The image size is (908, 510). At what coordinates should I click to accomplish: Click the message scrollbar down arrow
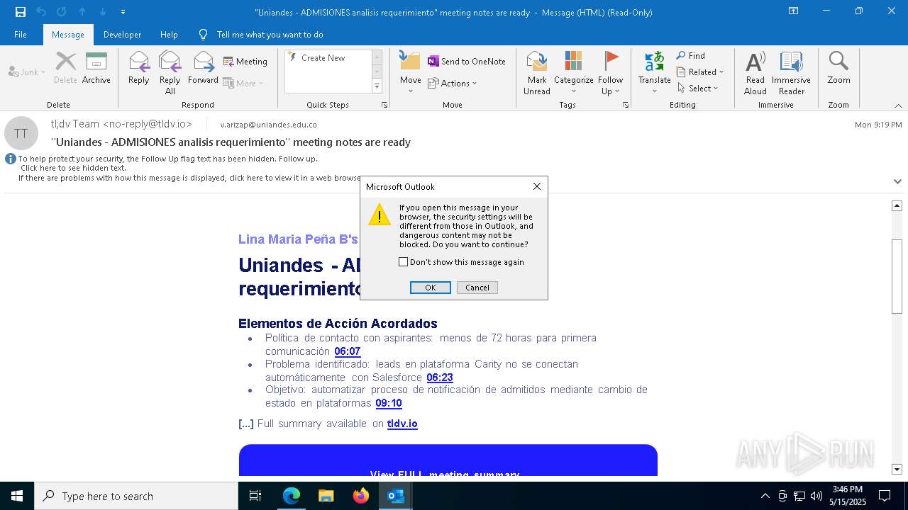[x=897, y=469]
